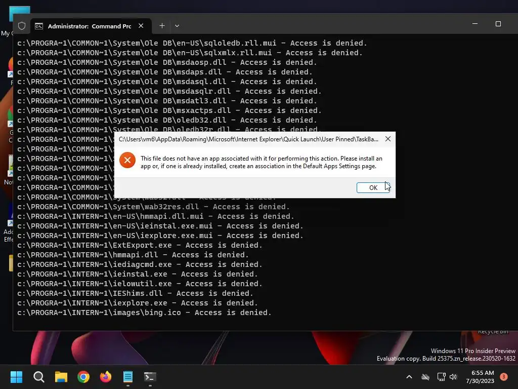The width and height of the screenshot is (518, 389).
Task: Open the volume speaker tray icon
Action: pyautogui.click(x=453, y=377)
